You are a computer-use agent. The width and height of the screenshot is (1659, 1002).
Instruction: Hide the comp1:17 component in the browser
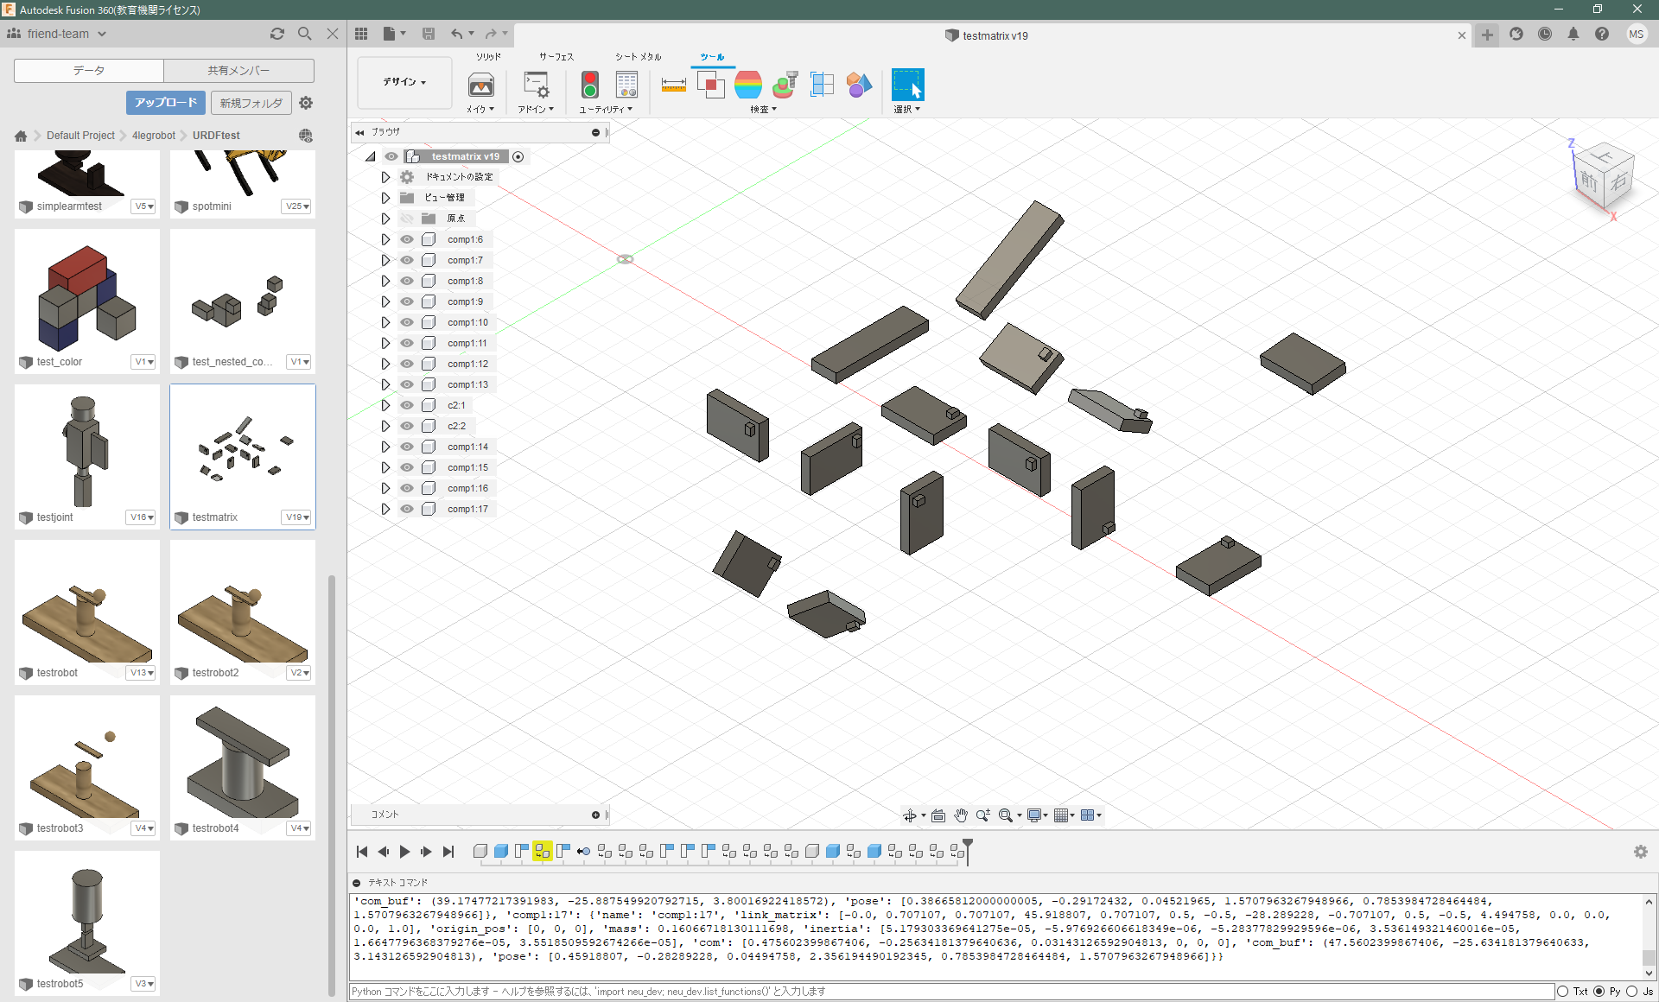[x=406, y=509]
